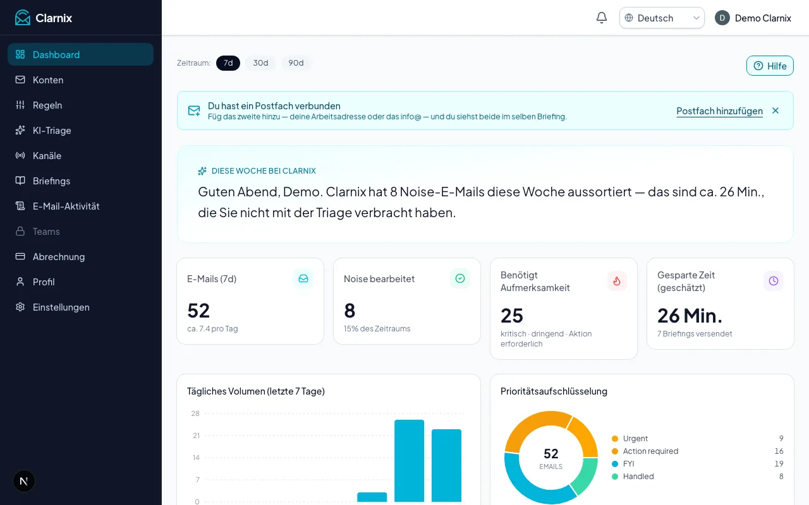Click the Profil person icon in sidebar
Image resolution: width=809 pixels, height=505 pixels.
coord(20,282)
